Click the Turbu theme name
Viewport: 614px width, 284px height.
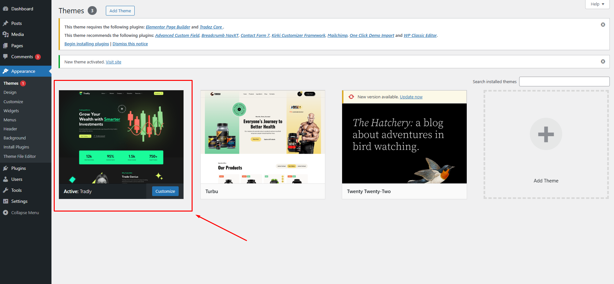pyautogui.click(x=212, y=191)
